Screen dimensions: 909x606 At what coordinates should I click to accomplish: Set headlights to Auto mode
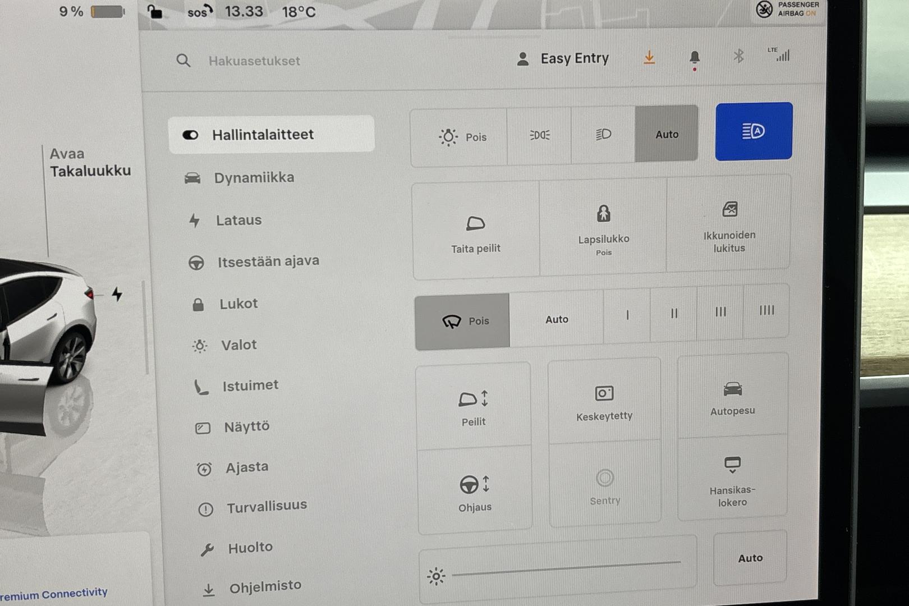667,134
